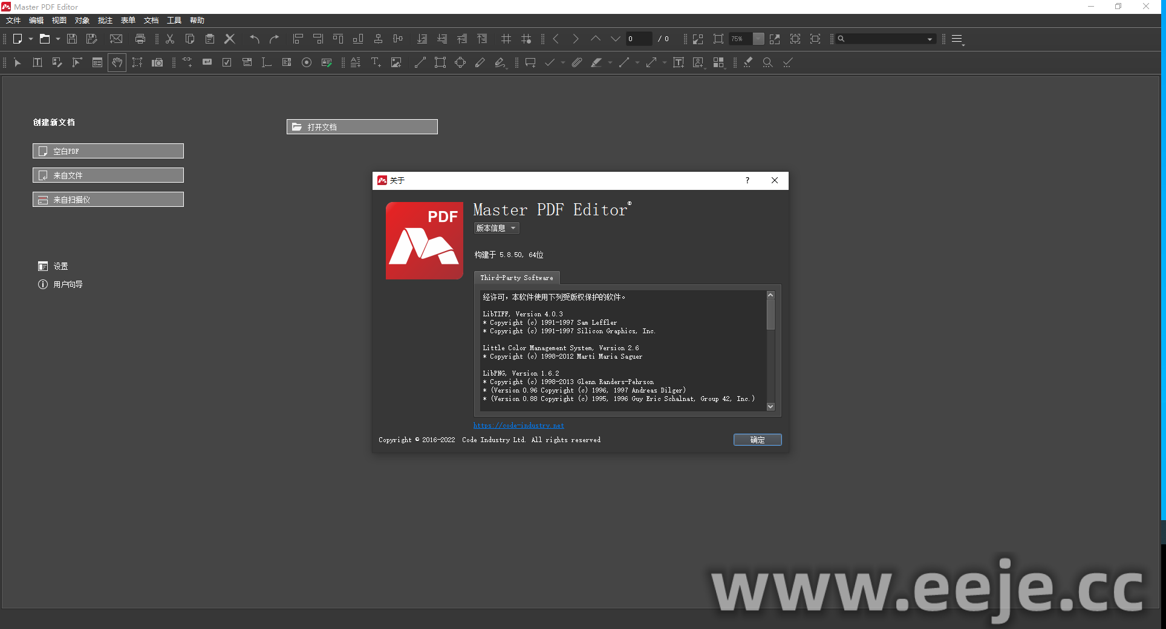Image resolution: width=1166 pixels, height=629 pixels.
Task: Click the Insert Image tool icon
Action: point(396,63)
